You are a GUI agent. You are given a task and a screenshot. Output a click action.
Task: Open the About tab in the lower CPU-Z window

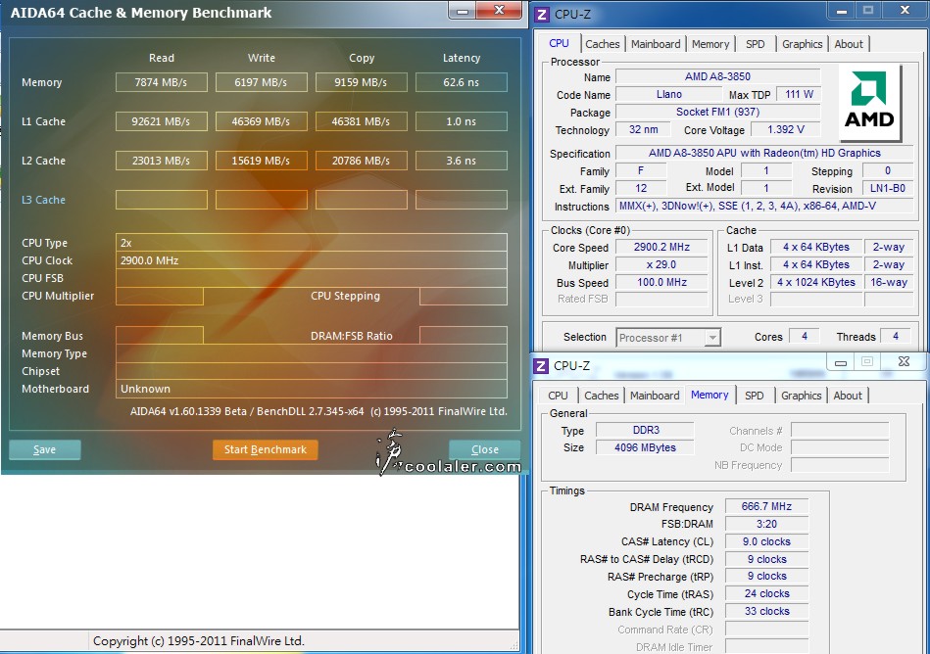pyautogui.click(x=848, y=396)
